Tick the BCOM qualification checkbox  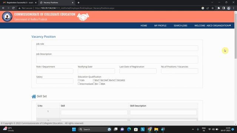pyautogui.click(x=100, y=80)
